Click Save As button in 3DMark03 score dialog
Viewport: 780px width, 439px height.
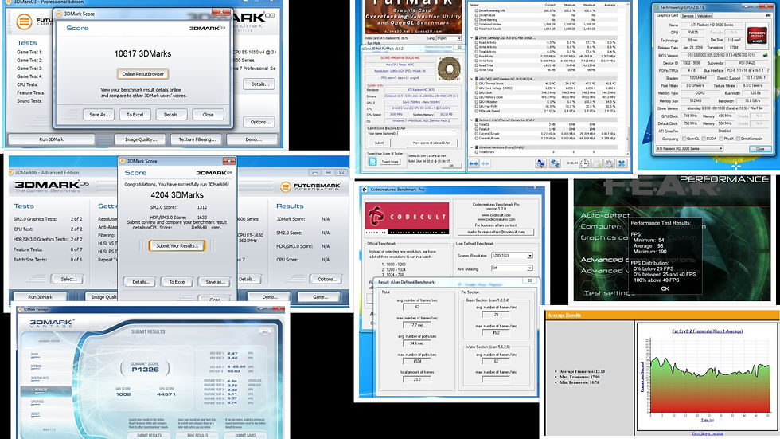pos(99,115)
